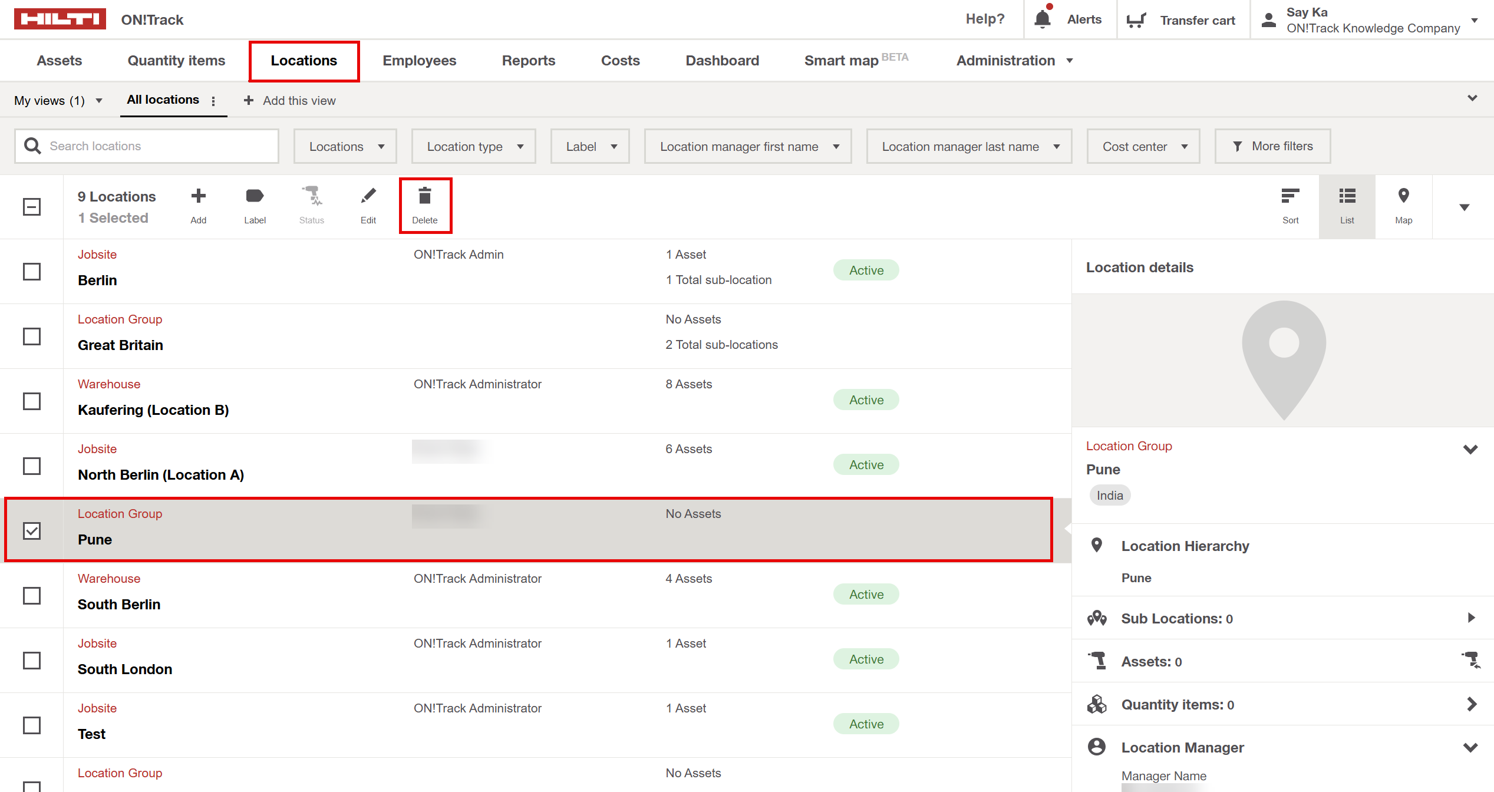Open the Sort options icon
Screen dimensions: 1494x792
pos(1290,197)
